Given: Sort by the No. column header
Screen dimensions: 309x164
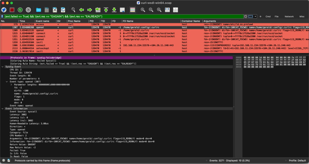Looking at the screenshot, I should coord(10,21).
